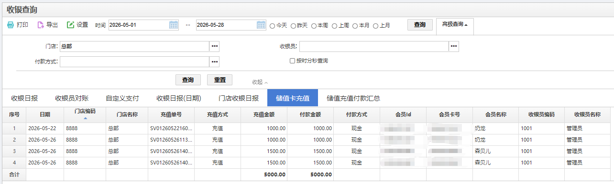Viewport: 614px width, 184px height.
Task: Open start date calendar icon
Action: (x=174, y=25)
